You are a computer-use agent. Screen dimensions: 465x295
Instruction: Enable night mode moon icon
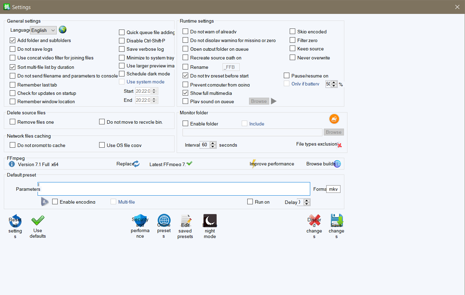pyautogui.click(x=210, y=221)
